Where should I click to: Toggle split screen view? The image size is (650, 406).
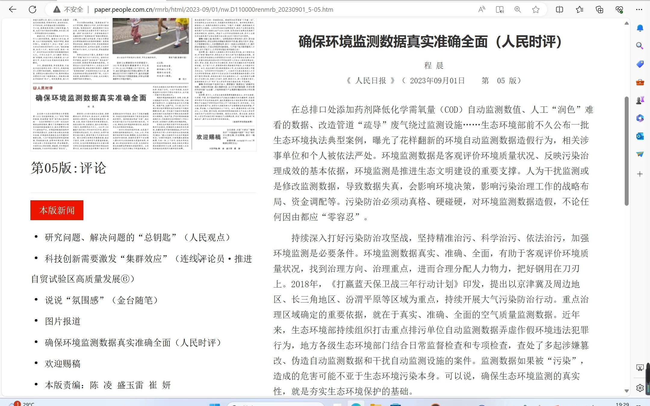(x=559, y=9)
